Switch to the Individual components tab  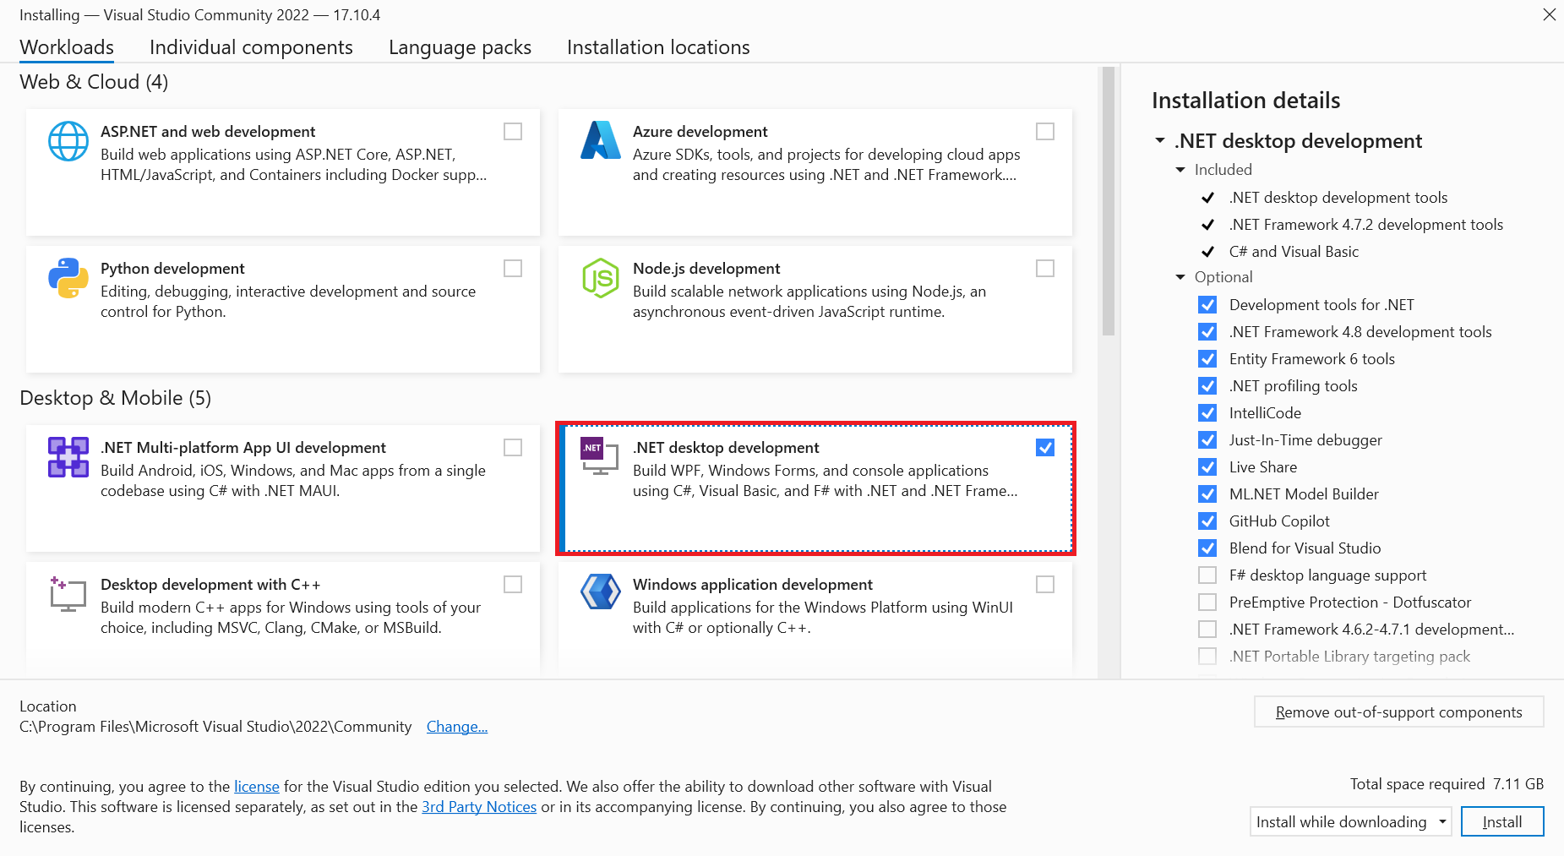[x=251, y=47]
